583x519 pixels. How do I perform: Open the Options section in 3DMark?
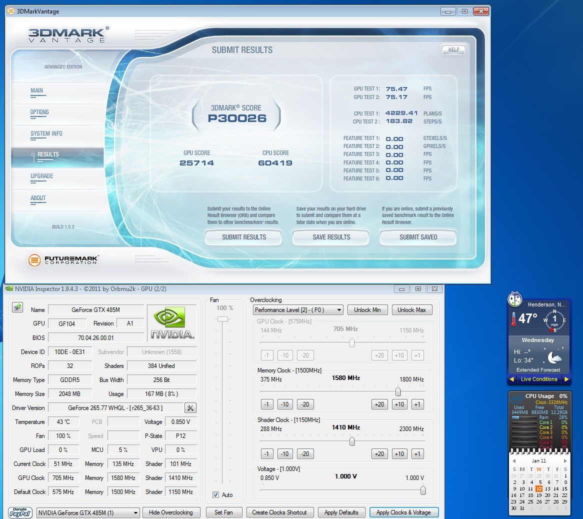point(39,112)
